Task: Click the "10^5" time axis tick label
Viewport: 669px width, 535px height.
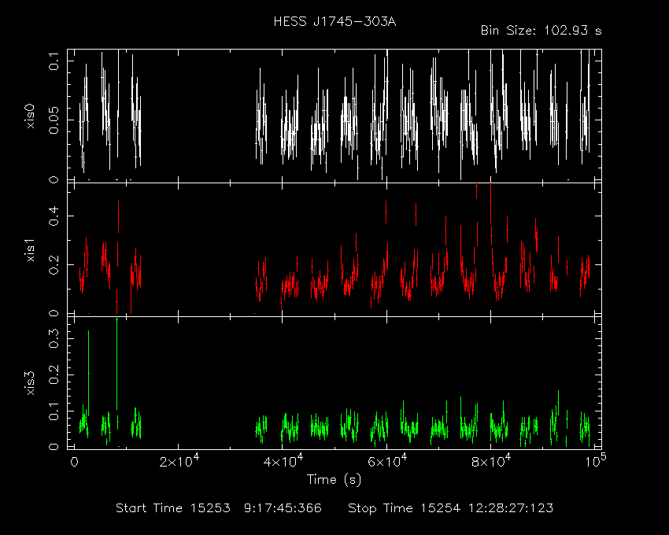Action: (x=595, y=461)
